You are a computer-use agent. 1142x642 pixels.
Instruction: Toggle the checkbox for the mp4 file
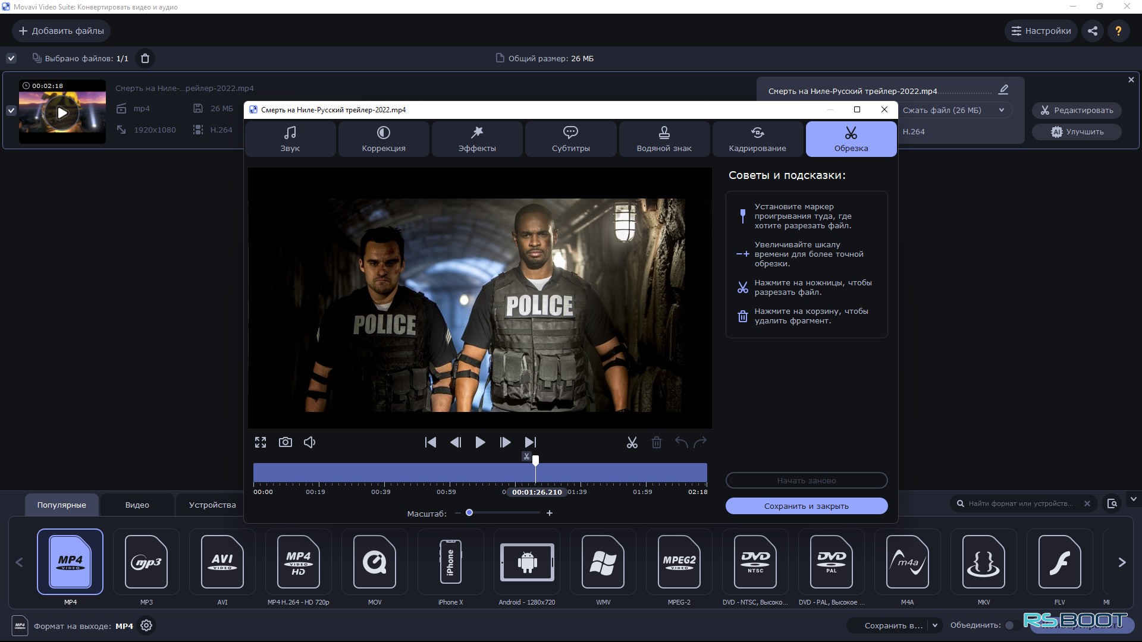click(x=11, y=111)
